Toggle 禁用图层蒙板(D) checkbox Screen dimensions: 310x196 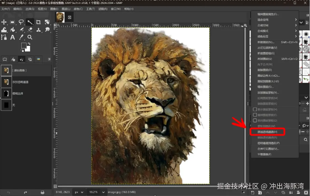pos(255,120)
